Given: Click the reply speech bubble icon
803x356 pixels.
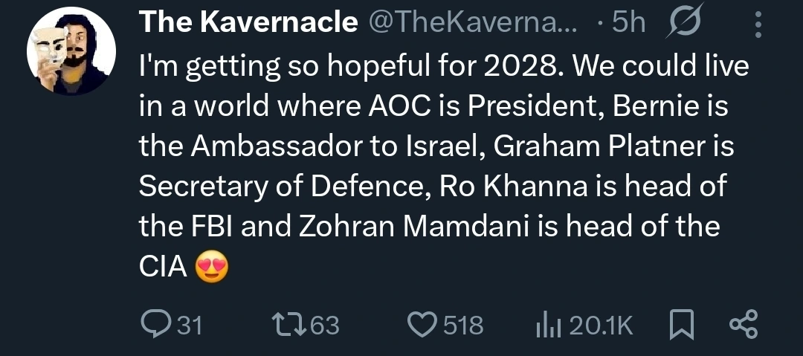Looking at the screenshot, I should (x=154, y=324).
